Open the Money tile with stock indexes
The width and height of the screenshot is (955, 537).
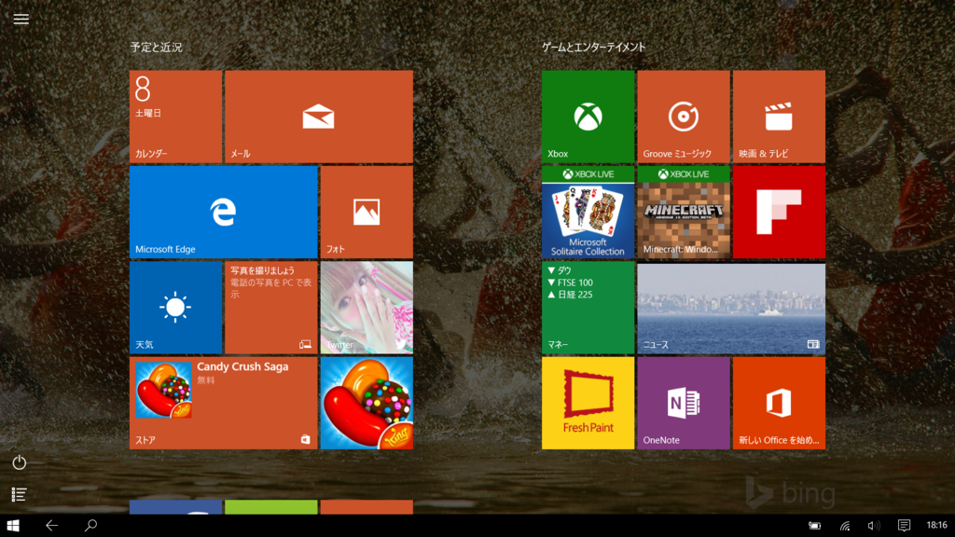(588, 308)
